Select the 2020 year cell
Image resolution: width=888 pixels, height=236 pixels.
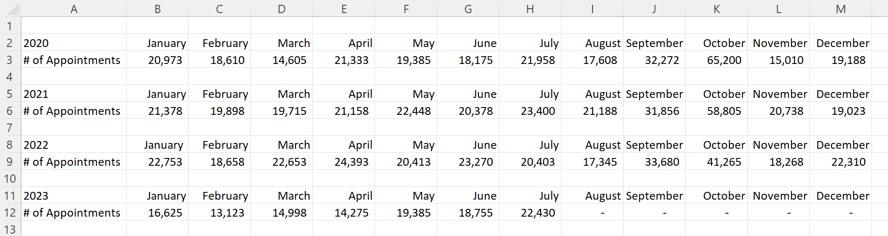[x=74, y=43]
